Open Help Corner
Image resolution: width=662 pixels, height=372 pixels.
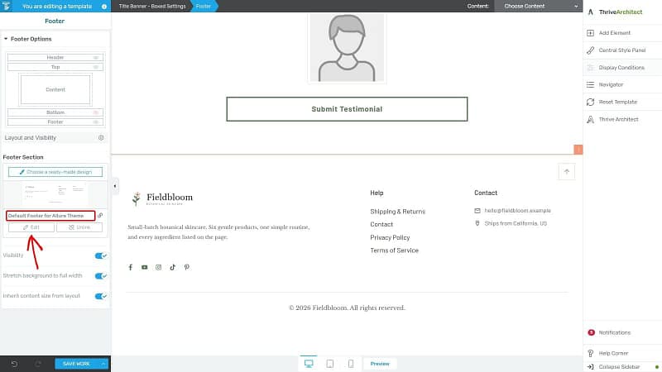613,353
